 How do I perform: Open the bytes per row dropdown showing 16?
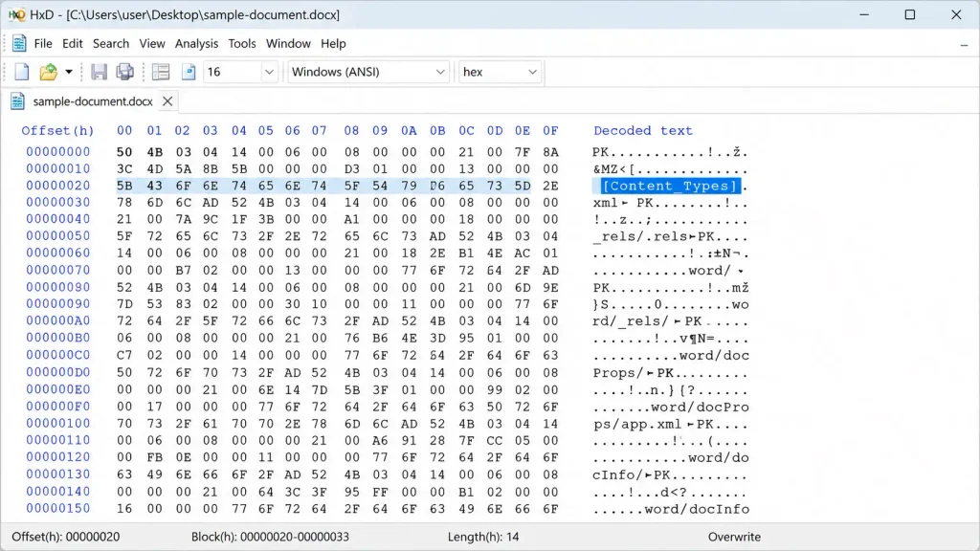point(269,72)
